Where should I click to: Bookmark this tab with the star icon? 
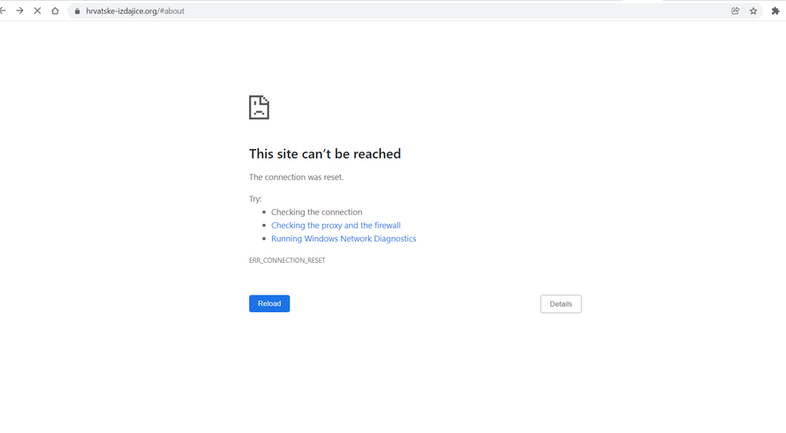(x=753, y=11)
